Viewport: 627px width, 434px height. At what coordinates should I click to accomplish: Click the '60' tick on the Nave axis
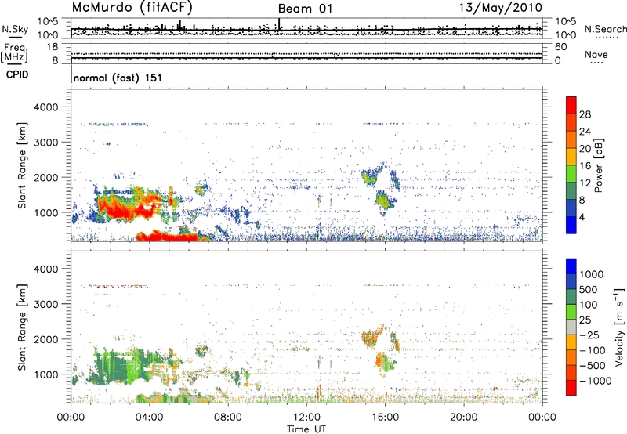560,47
